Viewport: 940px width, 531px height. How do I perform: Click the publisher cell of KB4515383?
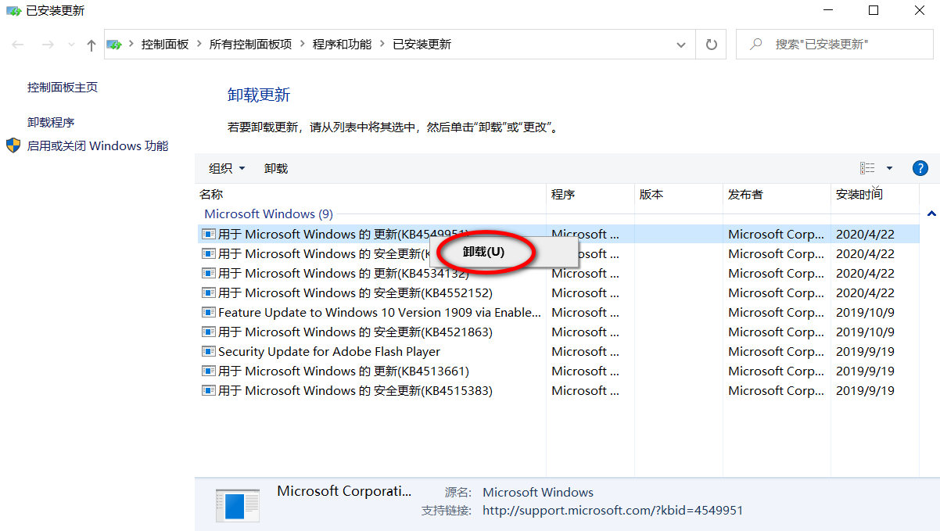click(776, 390)
